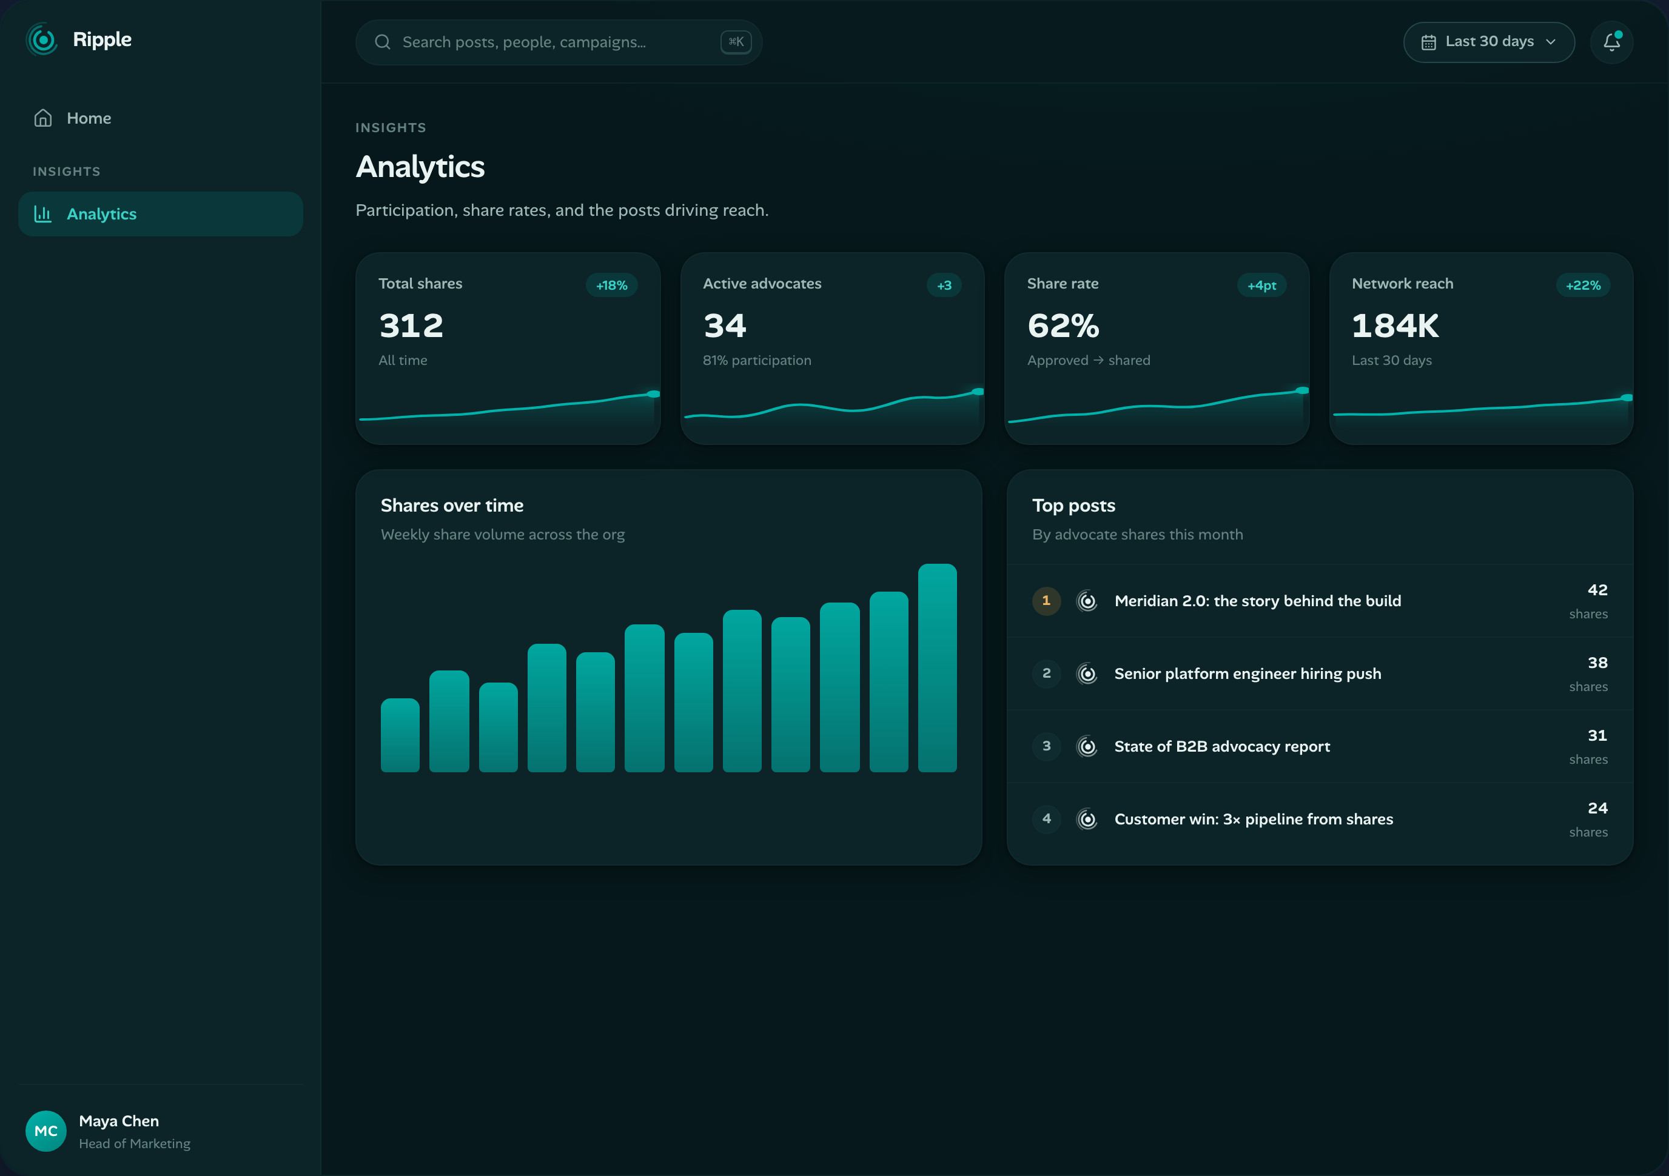Screen dimensions: 1669x1176
Task: Click rank 1 badge in Top posts
Action: coord(1046,601)
